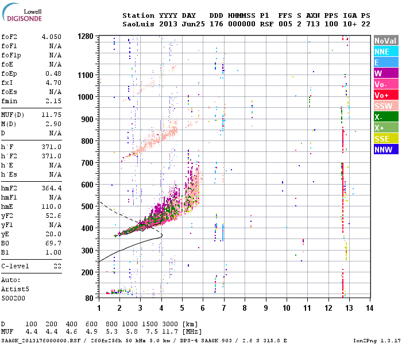Viewport: 402px width, 344px height.
Task: Click the Artist5 autoscaler text
Action: pyautogui.click(x=15, y=289)
